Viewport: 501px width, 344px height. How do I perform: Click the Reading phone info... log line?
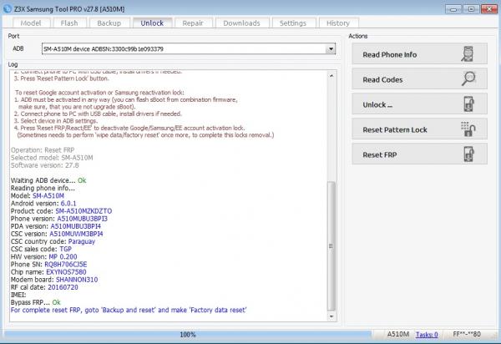pos(43,188)
